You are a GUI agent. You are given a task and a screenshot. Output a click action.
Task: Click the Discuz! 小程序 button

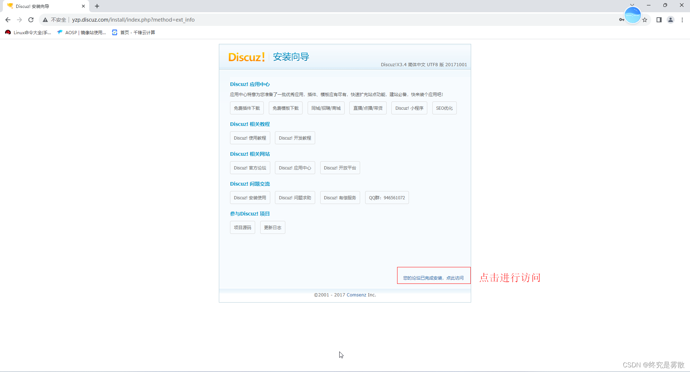[409, 108]
